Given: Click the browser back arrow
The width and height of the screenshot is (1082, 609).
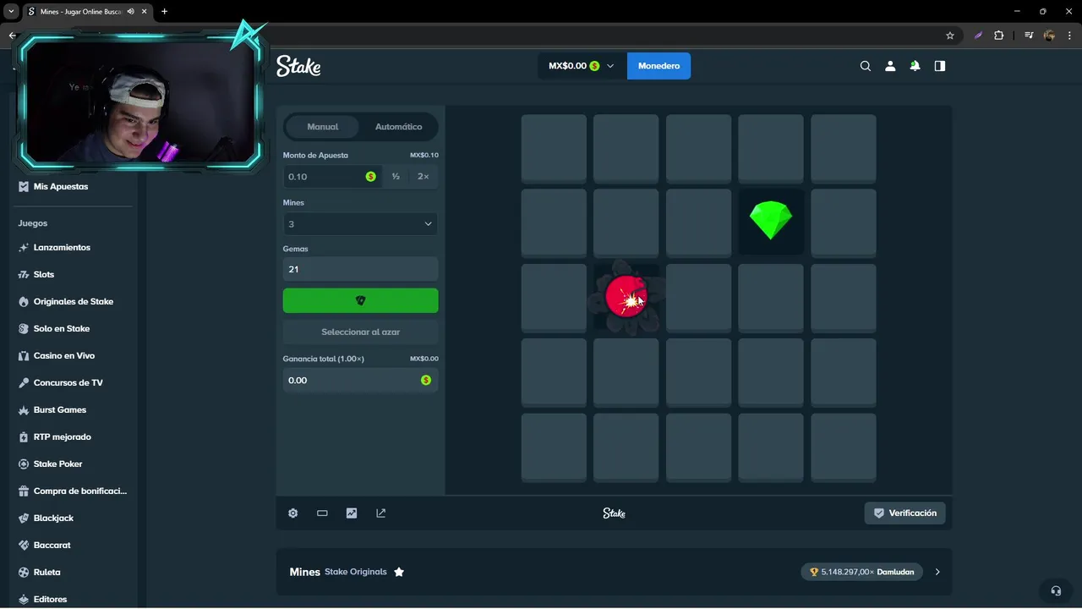Looking at the screenshot, I should coord(12,36).
